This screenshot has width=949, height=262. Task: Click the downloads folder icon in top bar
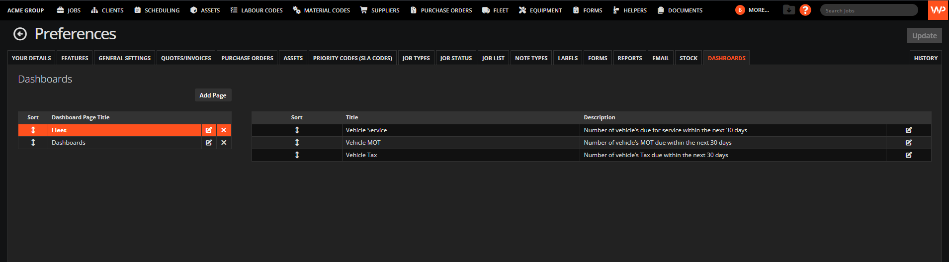pos(789,9)
